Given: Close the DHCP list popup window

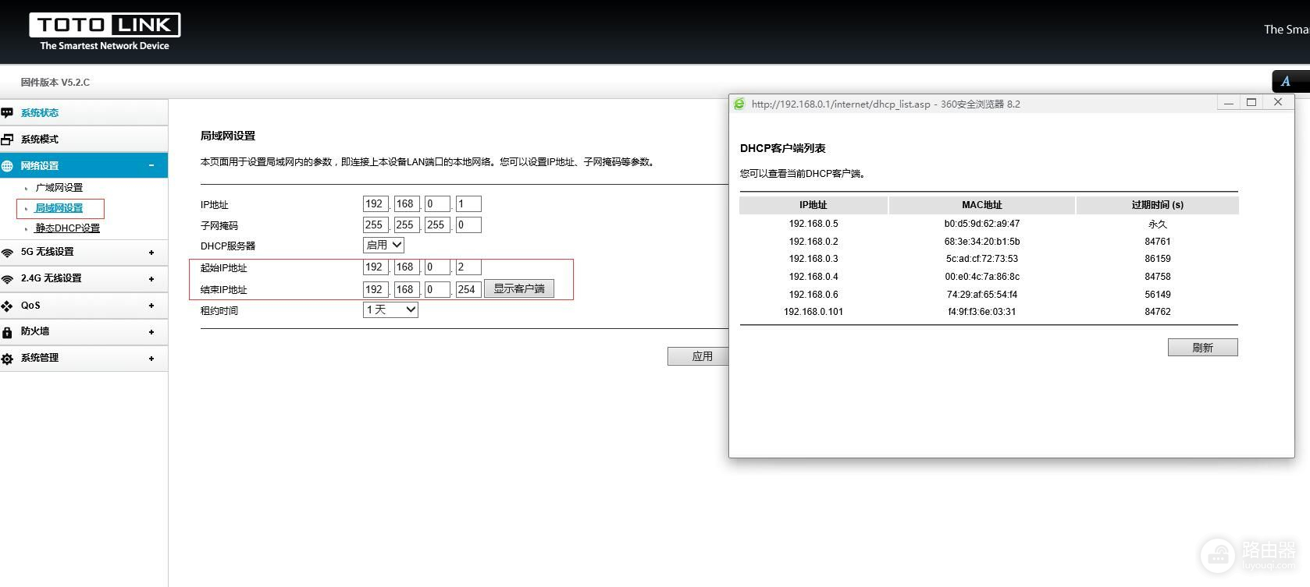Looking at the screenshot, I should coord(1278,102).
